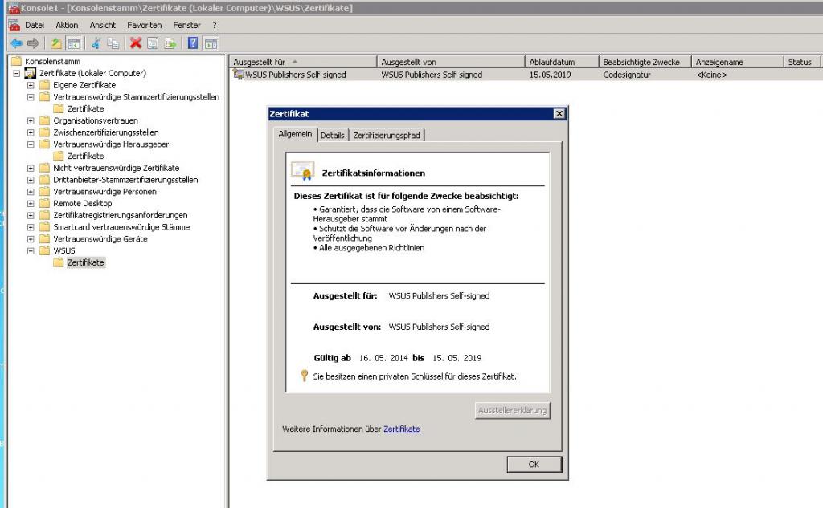Expand Smartcard vertrauenswürdige Stämme node
This screenshot has width=823, height=508.
(x=31, y=227)
